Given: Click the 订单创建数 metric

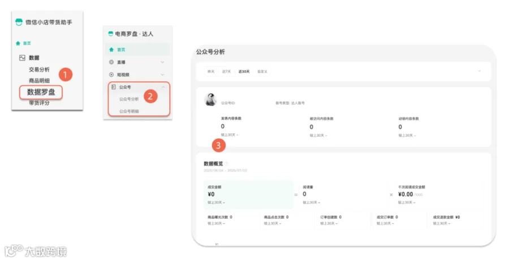Looking at the screenshot, I should coord(331,220).
